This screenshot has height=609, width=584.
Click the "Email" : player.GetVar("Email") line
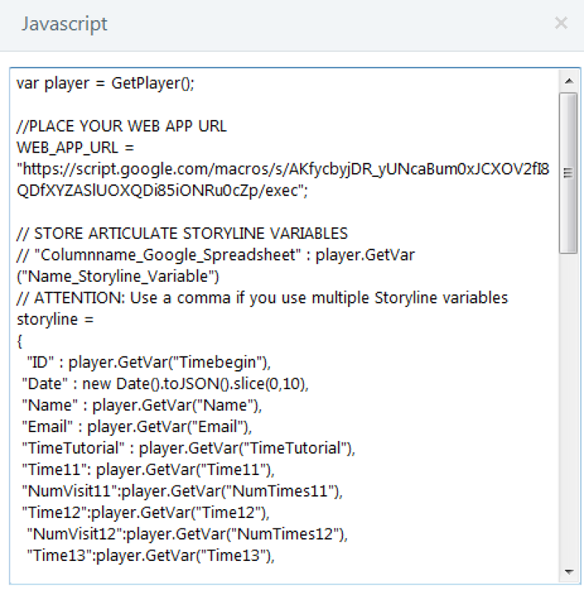click(137, 427)
